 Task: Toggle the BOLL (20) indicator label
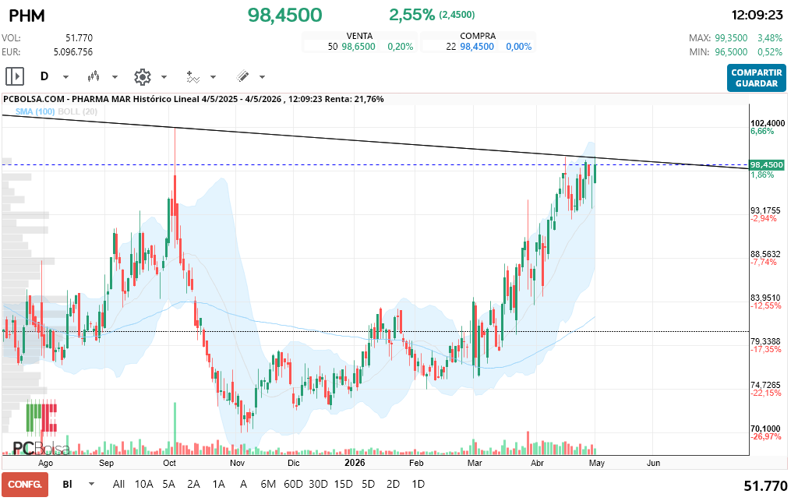pyautogui.click(x=77, y=111)
